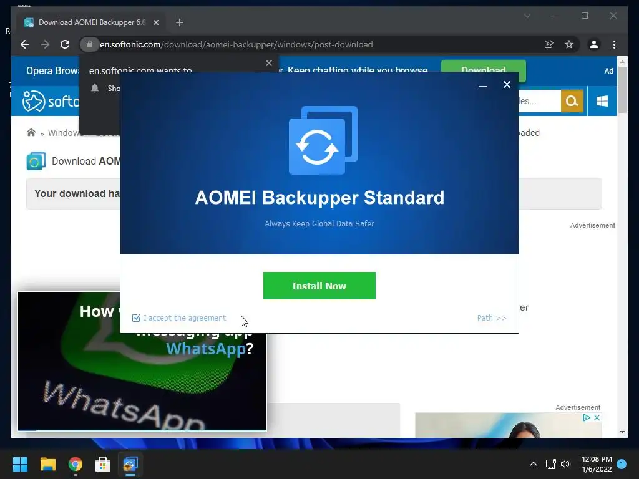Click the bell icon in notification popup
The height and width of the screenshot is (479, 639).
click(95, 88)
